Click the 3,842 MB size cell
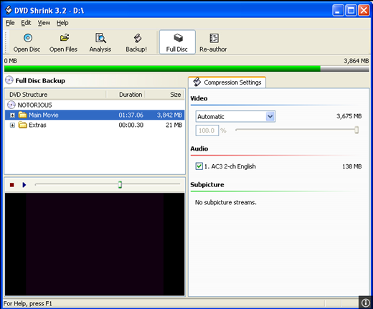The width and height of the screenshot is (373, 309). coord(169,115)
